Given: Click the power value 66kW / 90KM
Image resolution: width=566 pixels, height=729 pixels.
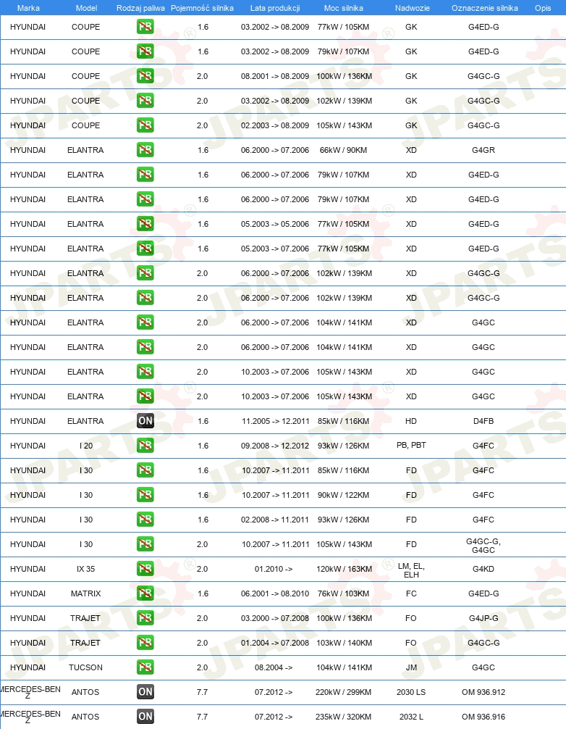Looking at the screenshot, I should [x=344, y=150].
